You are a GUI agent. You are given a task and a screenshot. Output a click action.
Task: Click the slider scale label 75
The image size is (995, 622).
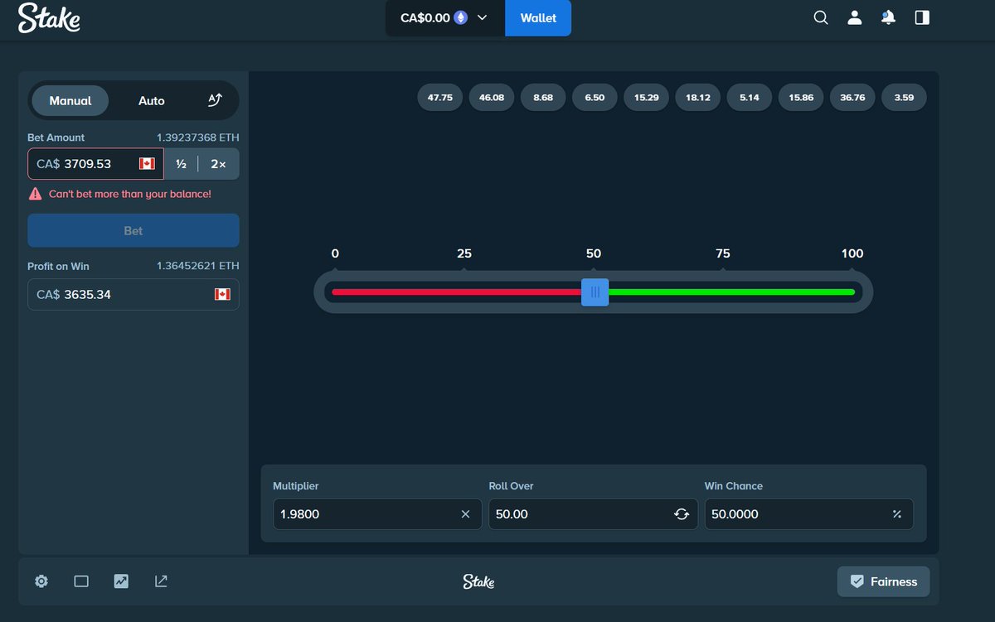point(723,253)
